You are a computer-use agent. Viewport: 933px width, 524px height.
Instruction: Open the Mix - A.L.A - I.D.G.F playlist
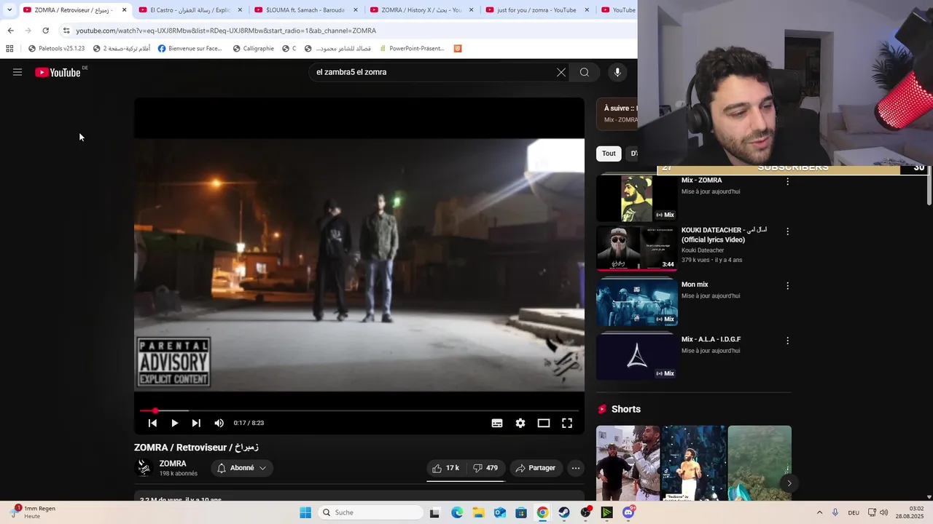(637, 357)
